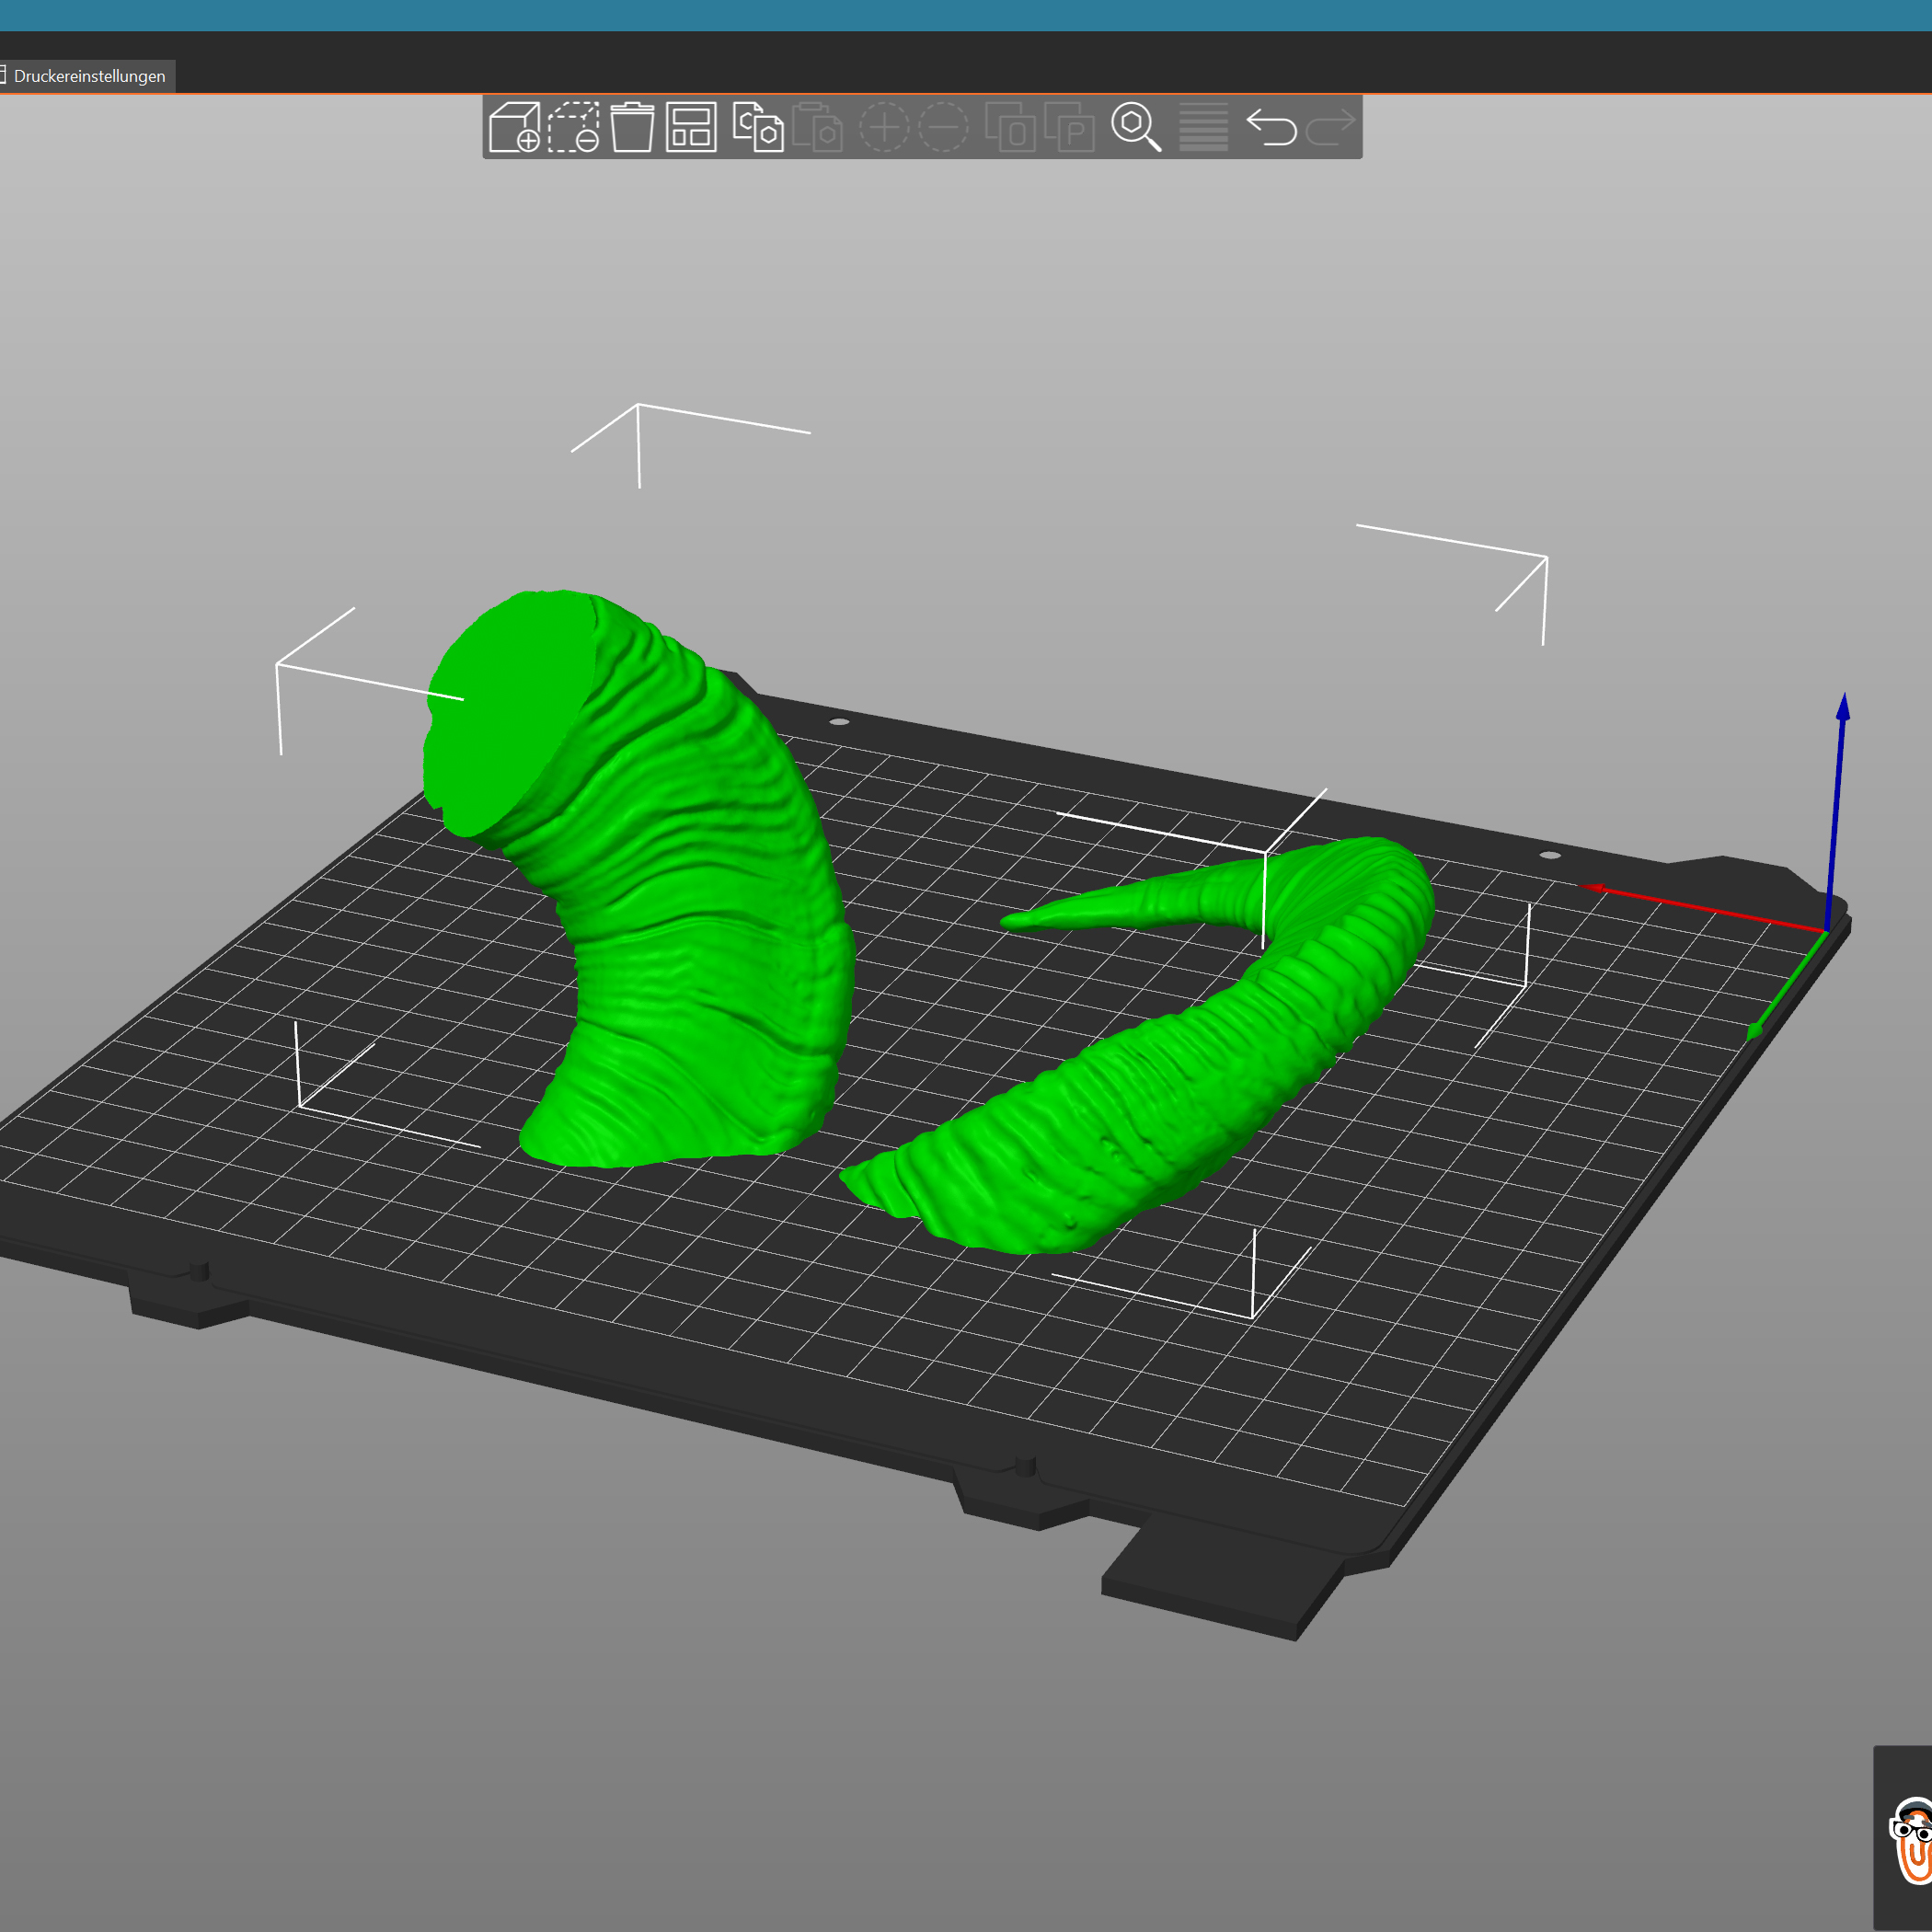Arrange objects with the layout icon

691,127
